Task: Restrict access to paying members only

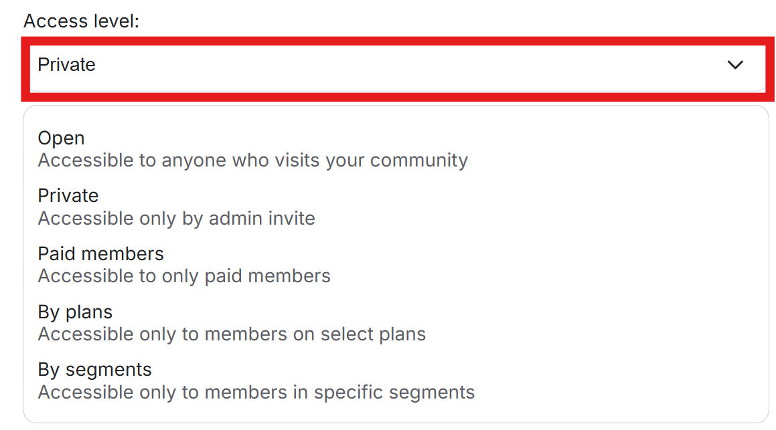Action: [x=184, y=265]
